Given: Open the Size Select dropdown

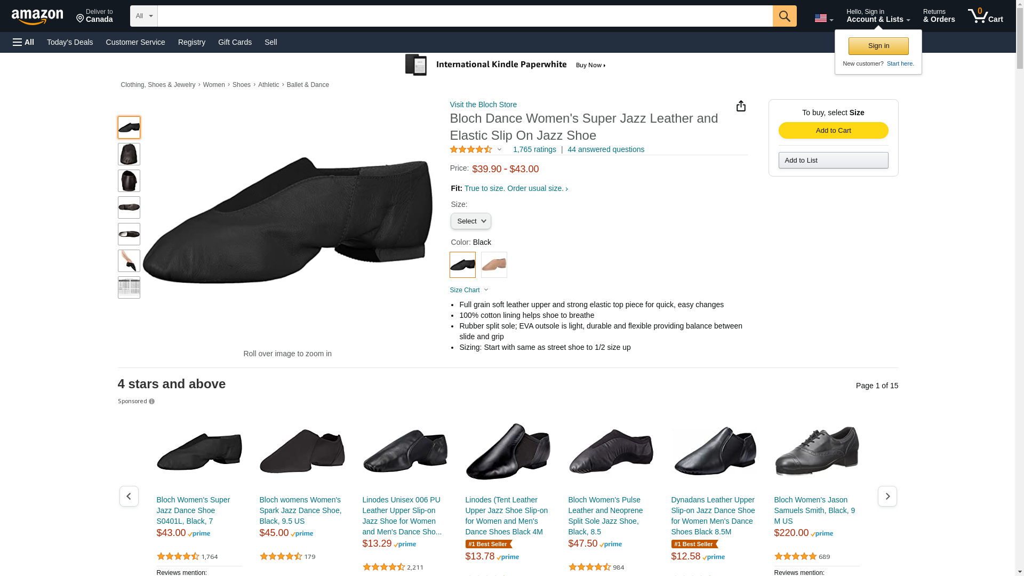Looking at the screenshot, I should pos(470,221).
